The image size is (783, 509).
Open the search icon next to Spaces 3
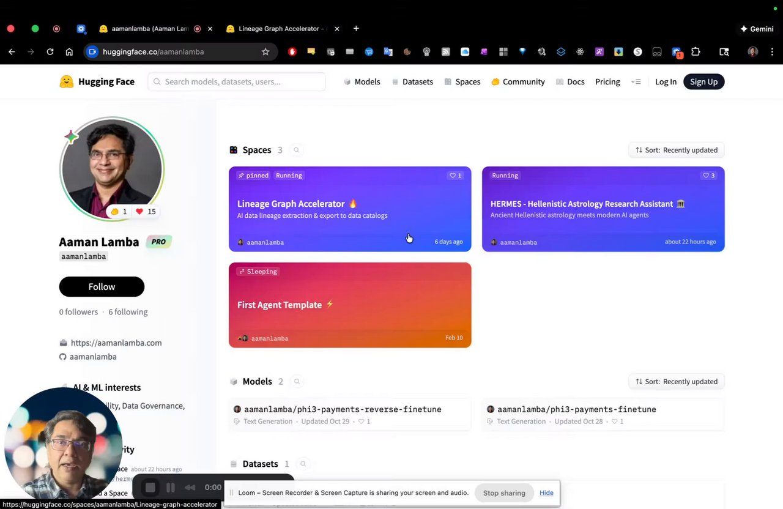(297, 150)
